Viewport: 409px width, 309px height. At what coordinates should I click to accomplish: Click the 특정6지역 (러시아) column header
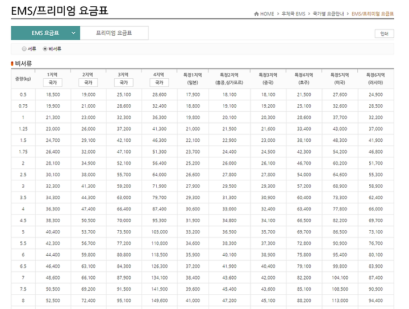[375, 79]
